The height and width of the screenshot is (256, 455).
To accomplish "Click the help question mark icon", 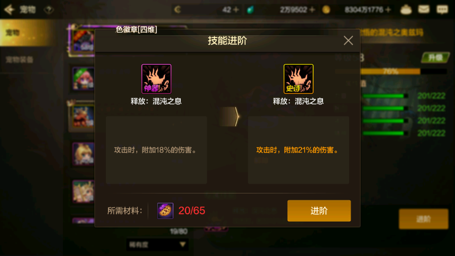I will coord(49,10).
